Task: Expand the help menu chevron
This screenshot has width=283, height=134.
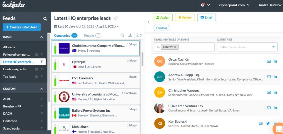Action: coord(209,5)
